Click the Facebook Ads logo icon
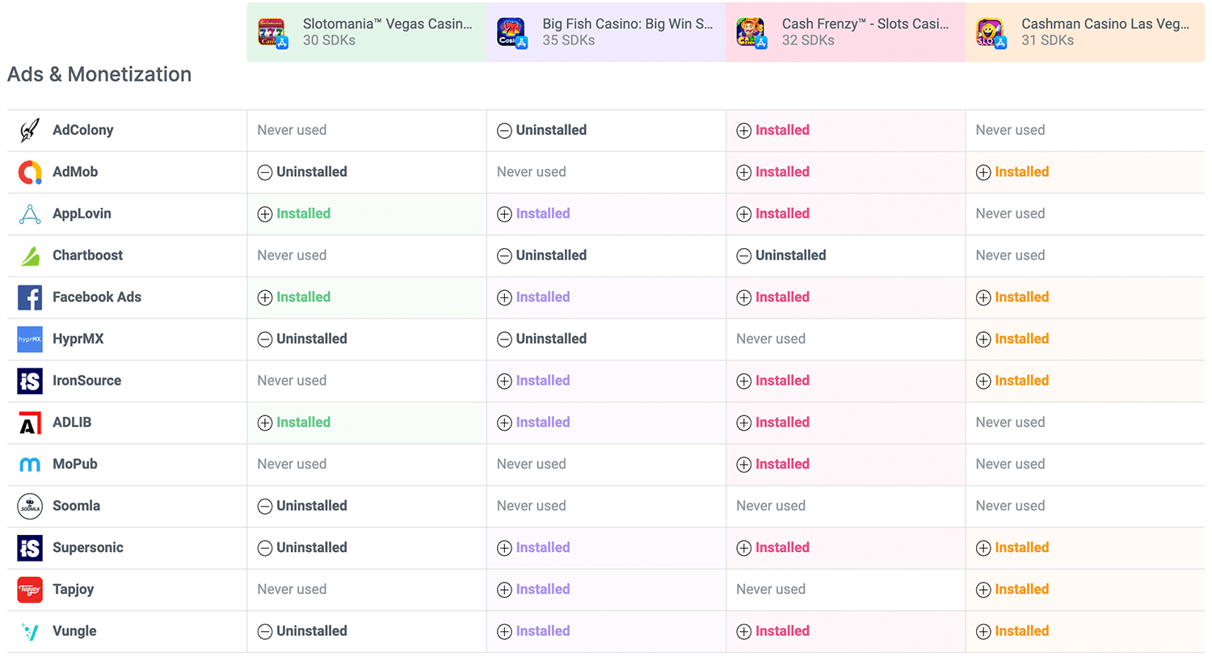1212x657 pixels. pos(30,297)
